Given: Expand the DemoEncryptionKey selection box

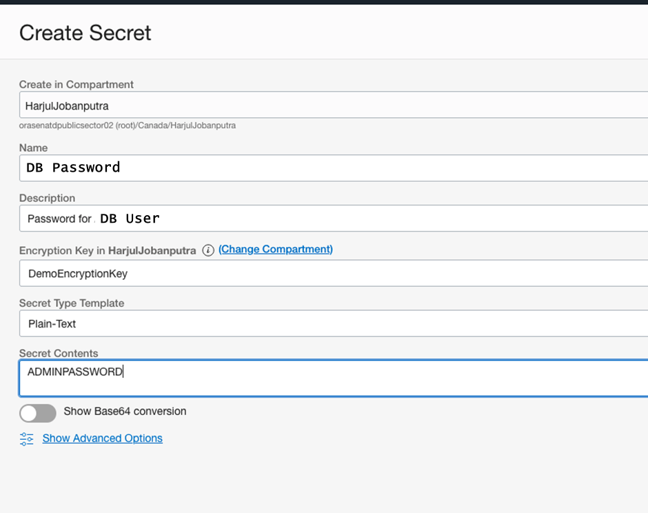Looking at the screenshot, I should 331,274.
